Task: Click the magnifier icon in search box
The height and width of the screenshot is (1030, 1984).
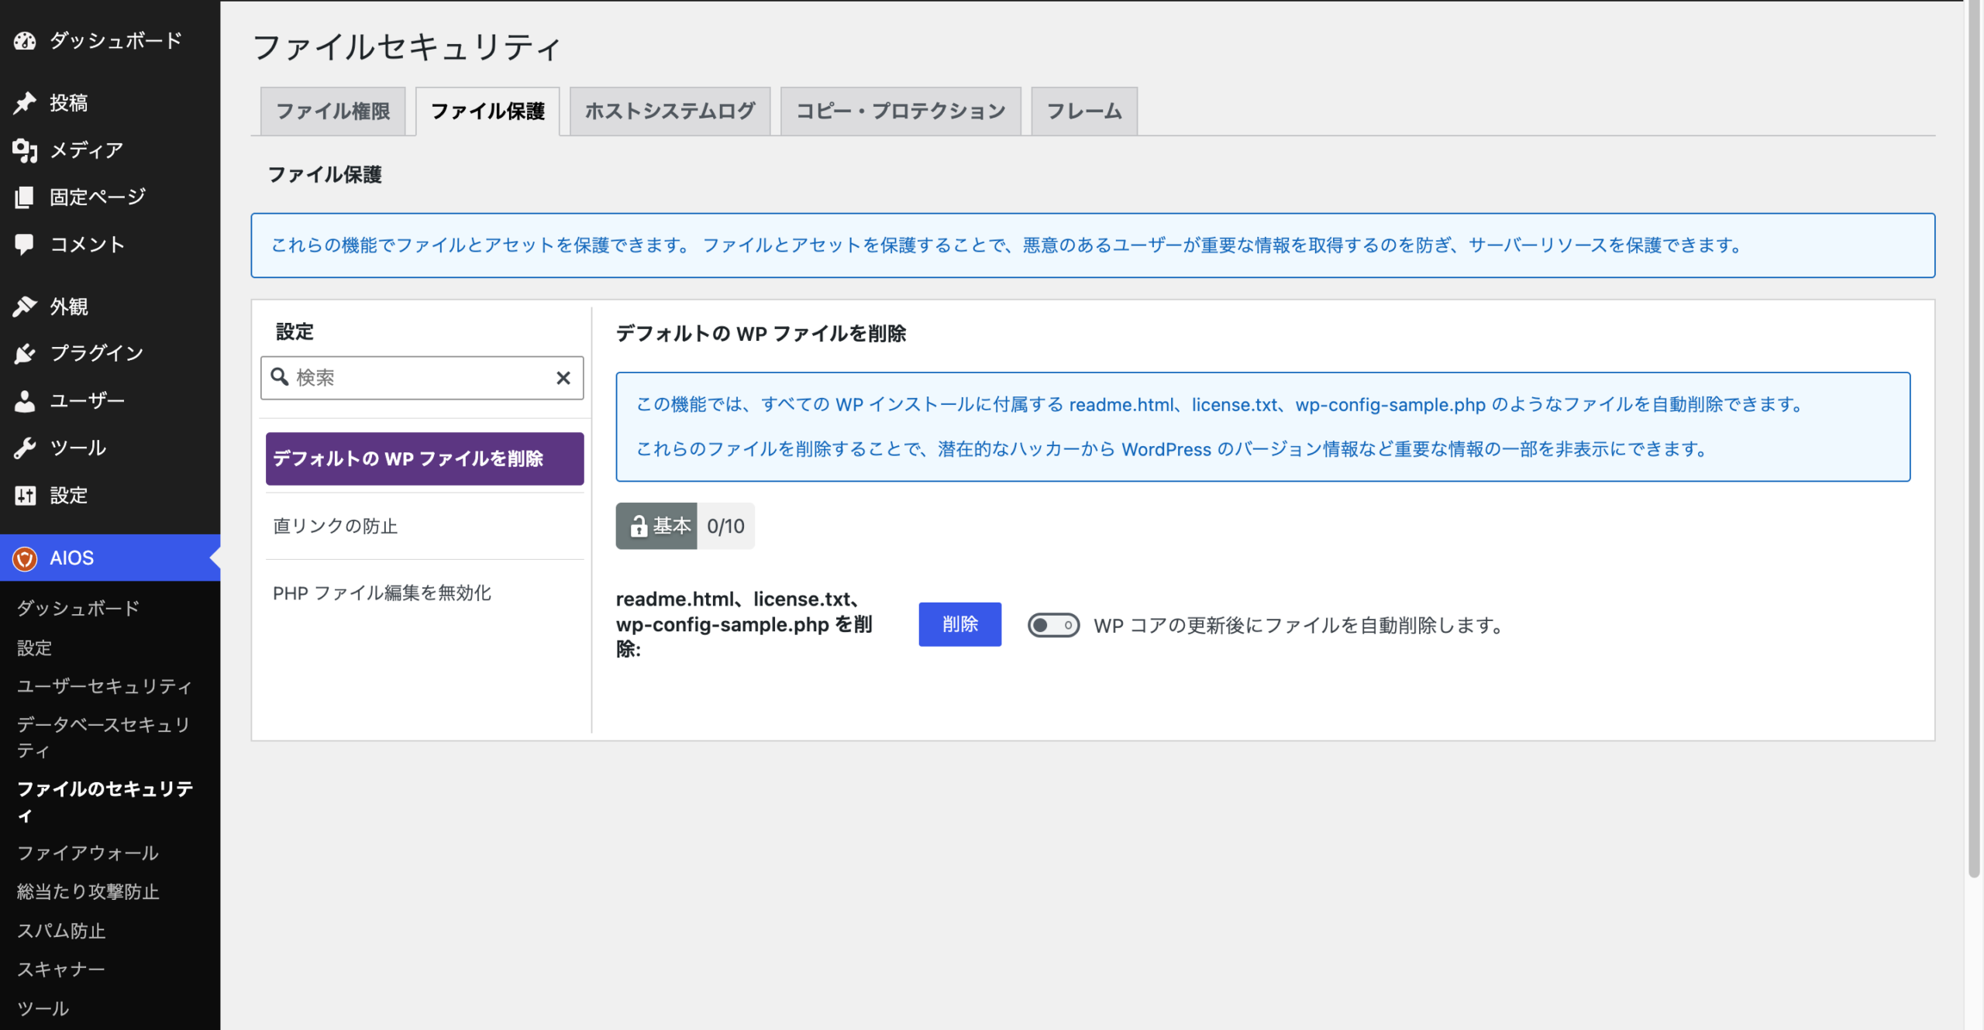Action: [280, 377]
